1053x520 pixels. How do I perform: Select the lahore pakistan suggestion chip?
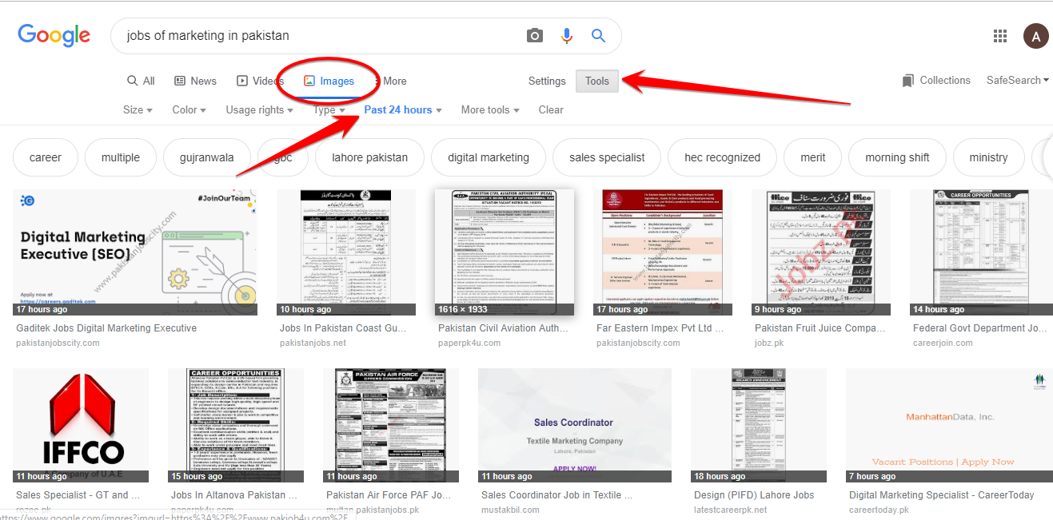pyautogui.click(x=369, y=157)
